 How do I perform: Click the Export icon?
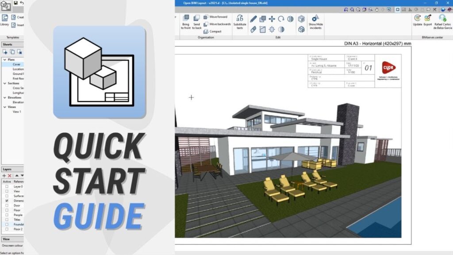click(428, 18)
